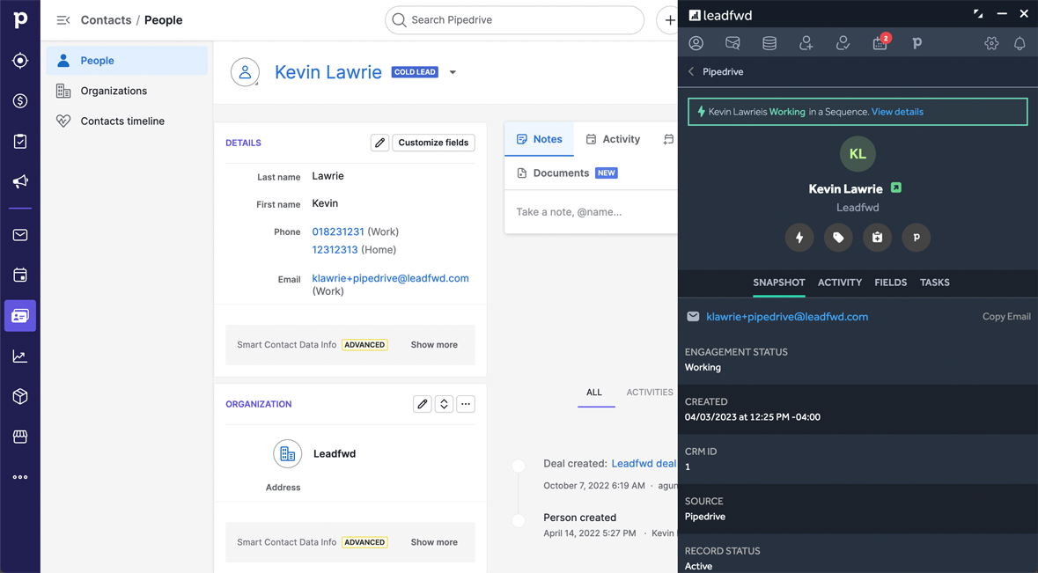The image size is (1038, 573).
Task: Click Kevin Lawrie avatar picture icon
Action: 245,72
